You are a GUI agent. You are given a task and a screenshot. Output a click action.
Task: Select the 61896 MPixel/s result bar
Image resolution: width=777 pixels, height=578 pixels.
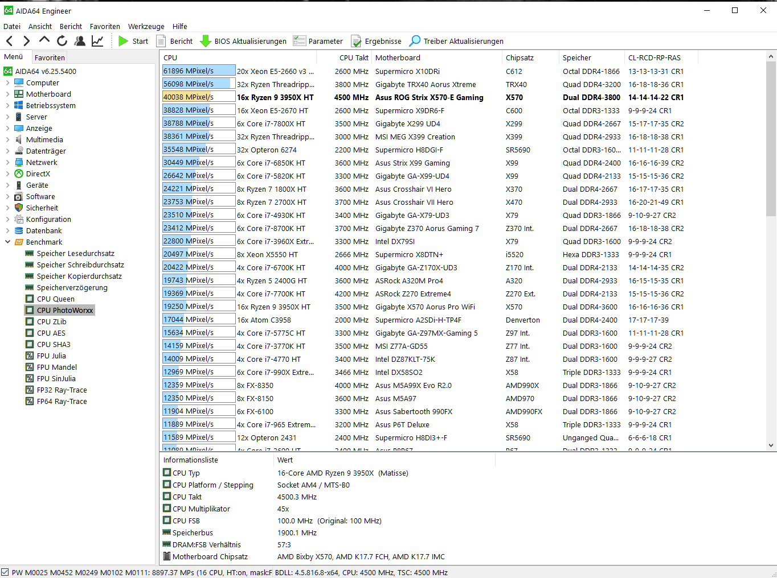(199, 71)
